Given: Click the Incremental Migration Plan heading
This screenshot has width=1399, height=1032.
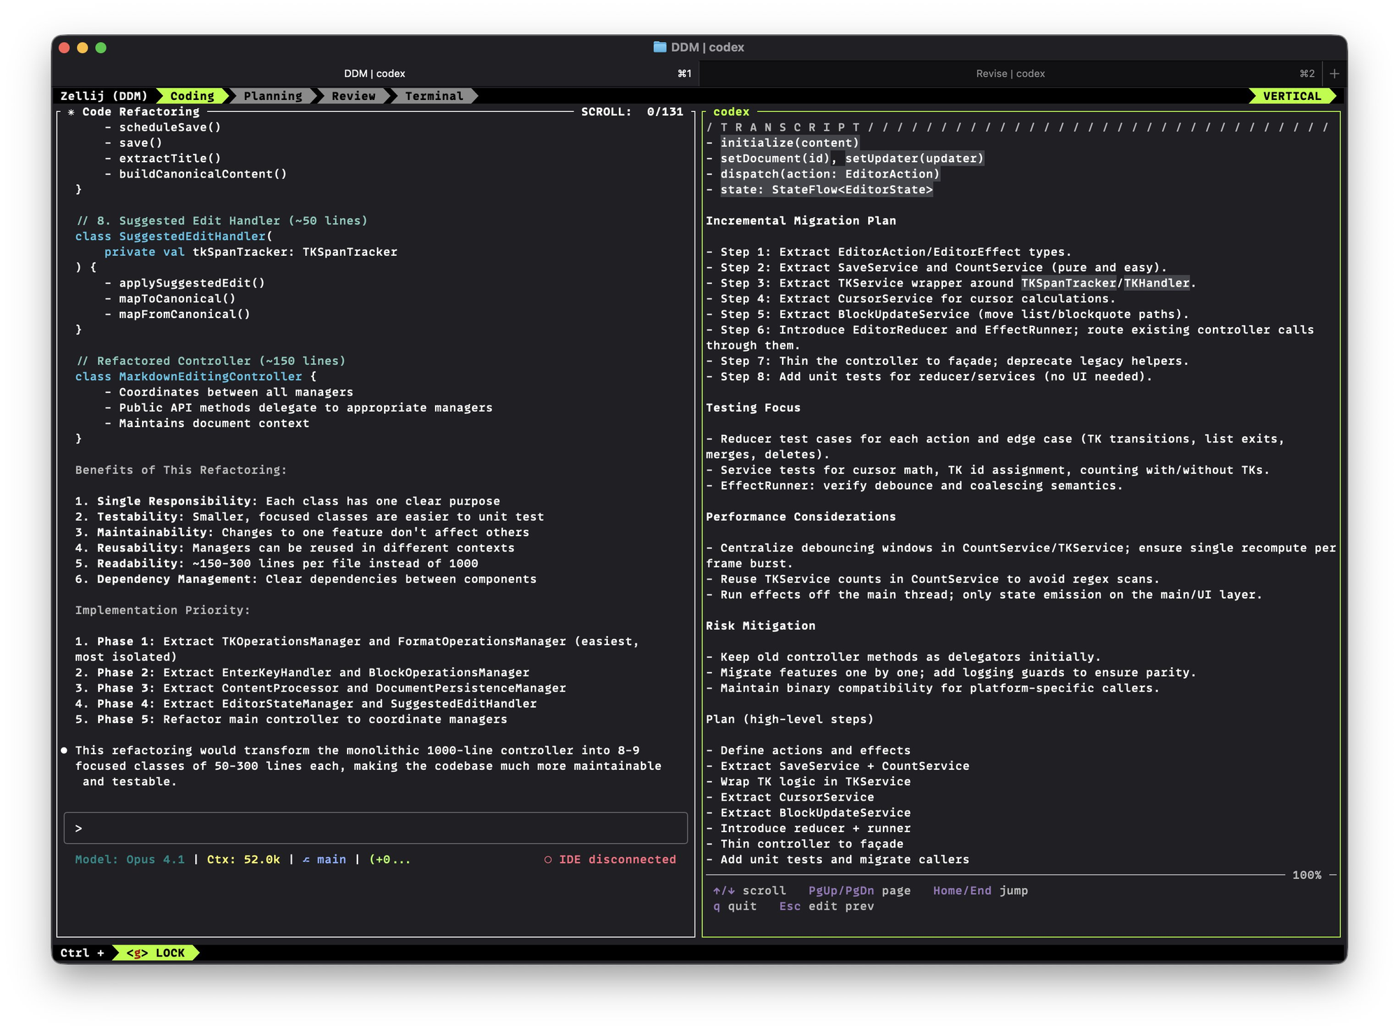Looking at the screenshot, I should click(x=801, y=221).
